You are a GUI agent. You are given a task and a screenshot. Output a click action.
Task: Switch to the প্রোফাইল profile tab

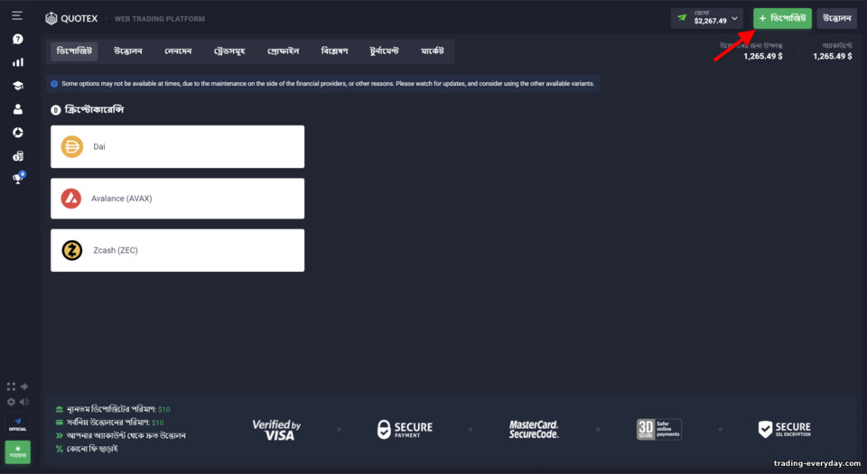[x=283, y=51]
